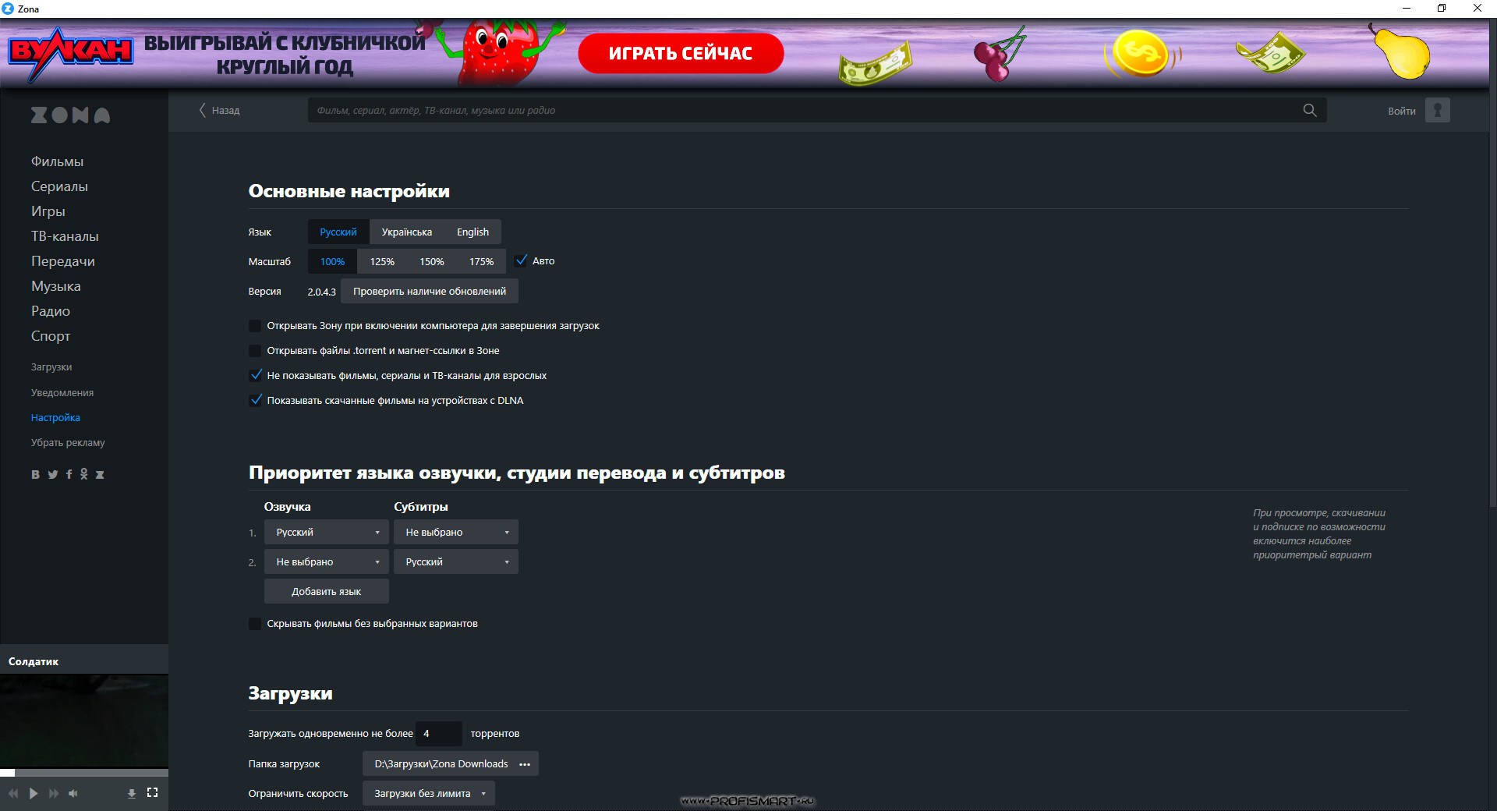Open Спорт section

[51, 336]
